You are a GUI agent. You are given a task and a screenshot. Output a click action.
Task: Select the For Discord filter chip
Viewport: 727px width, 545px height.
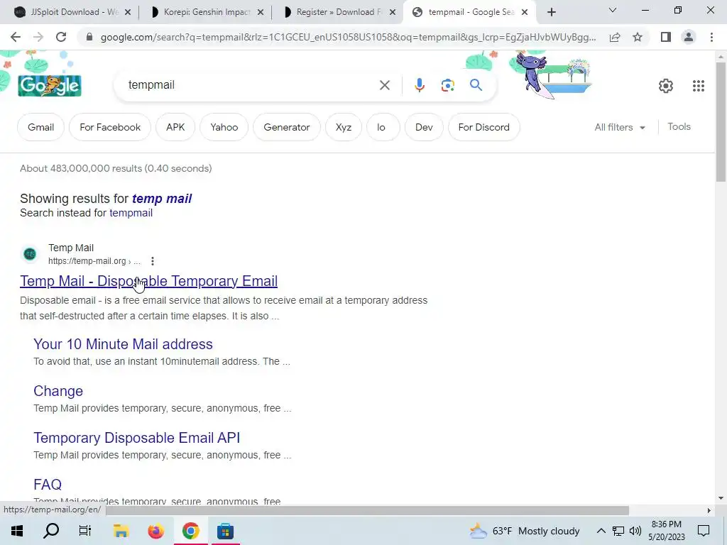tap(483, 127)
